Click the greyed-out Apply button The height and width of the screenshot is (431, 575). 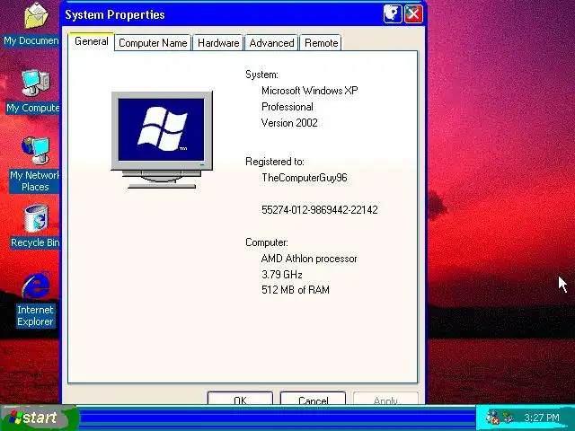click(x=385, y=399)
